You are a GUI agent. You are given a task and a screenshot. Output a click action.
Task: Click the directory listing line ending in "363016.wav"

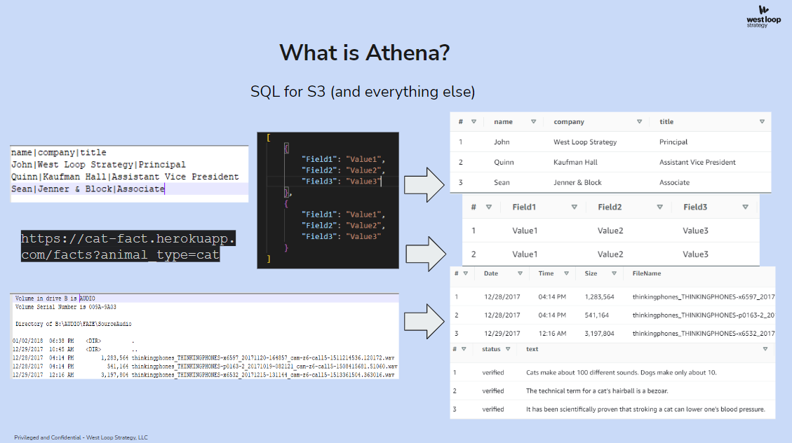(x=203, y=375)
